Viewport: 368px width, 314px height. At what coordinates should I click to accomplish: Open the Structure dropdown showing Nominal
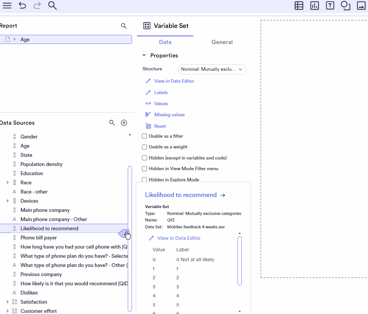[x=212, y=69]
